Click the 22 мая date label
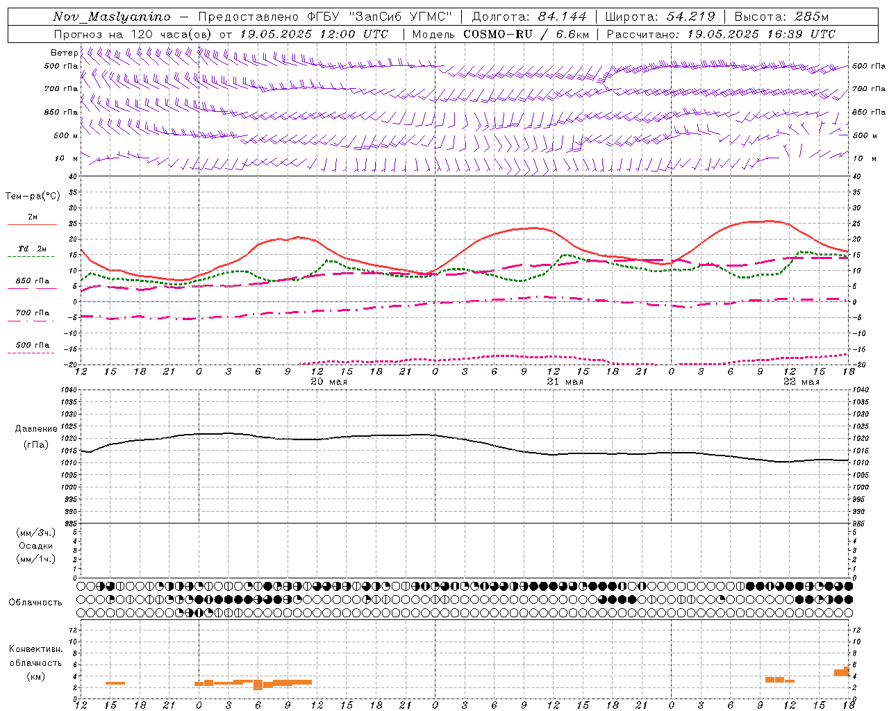Viewport: 889px width, 711px height. click(801, 382)
